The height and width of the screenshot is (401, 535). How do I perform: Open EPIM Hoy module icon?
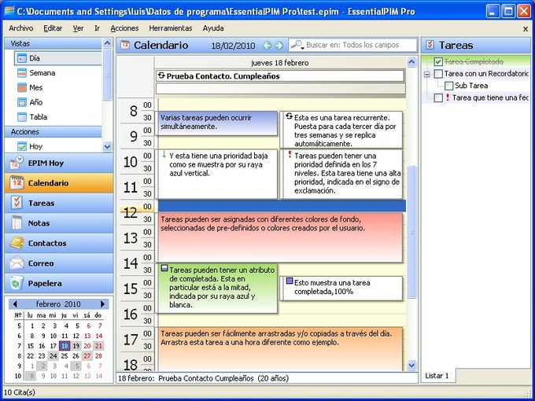pos(17,163)
